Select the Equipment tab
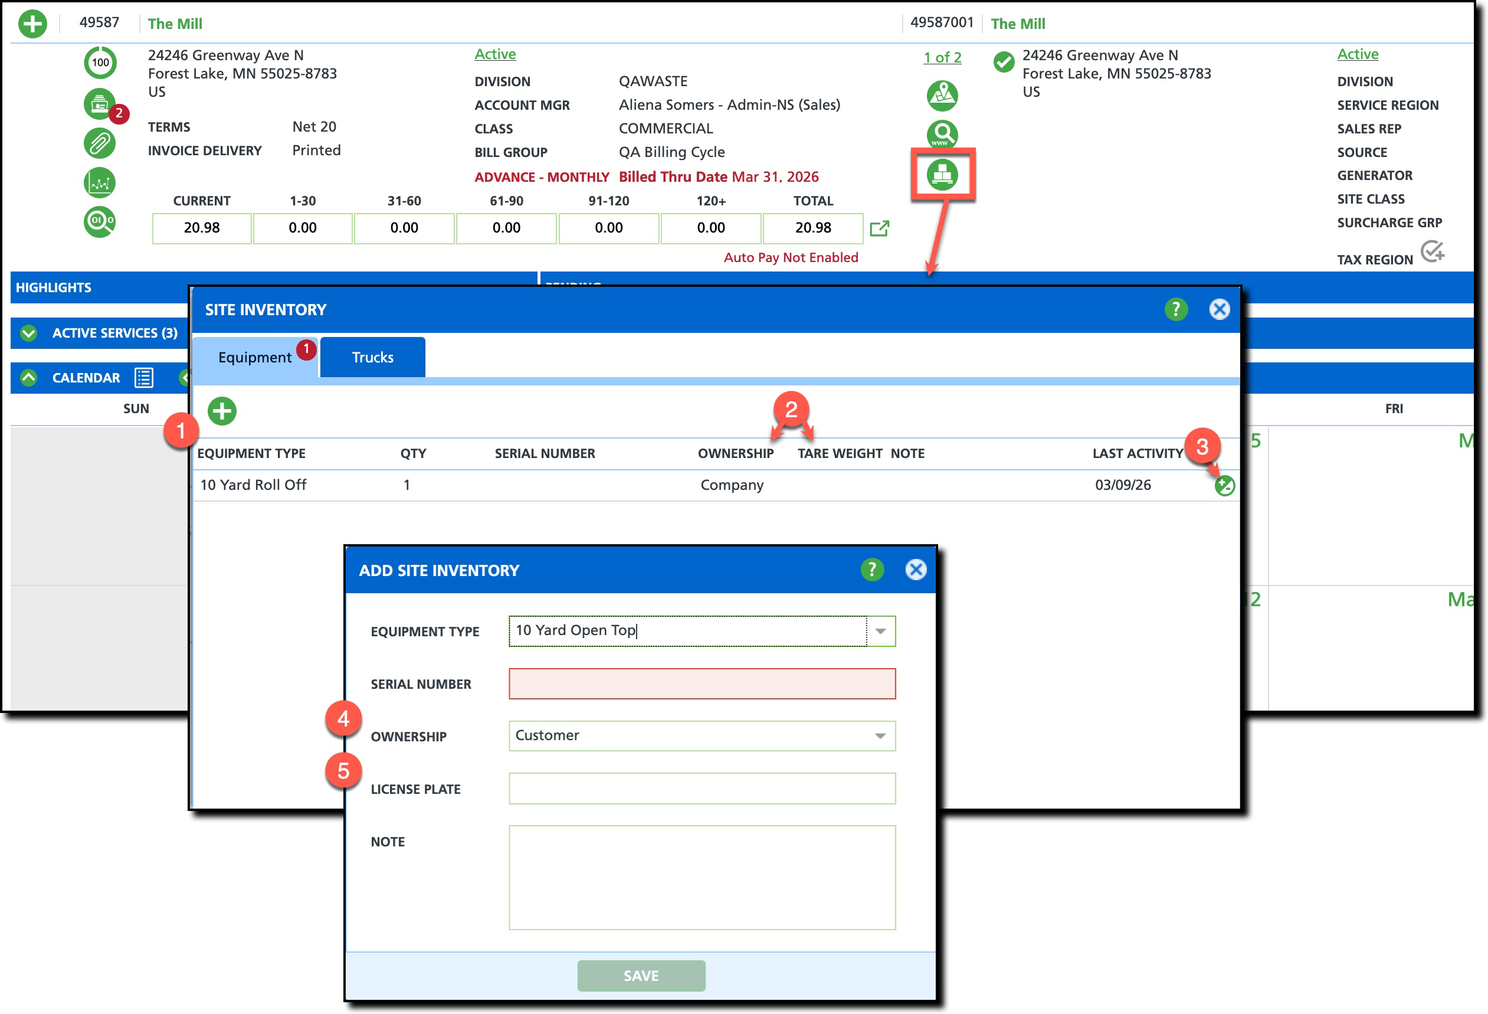The width and height of the screenshot is (1488, 1014). point(254,358)
